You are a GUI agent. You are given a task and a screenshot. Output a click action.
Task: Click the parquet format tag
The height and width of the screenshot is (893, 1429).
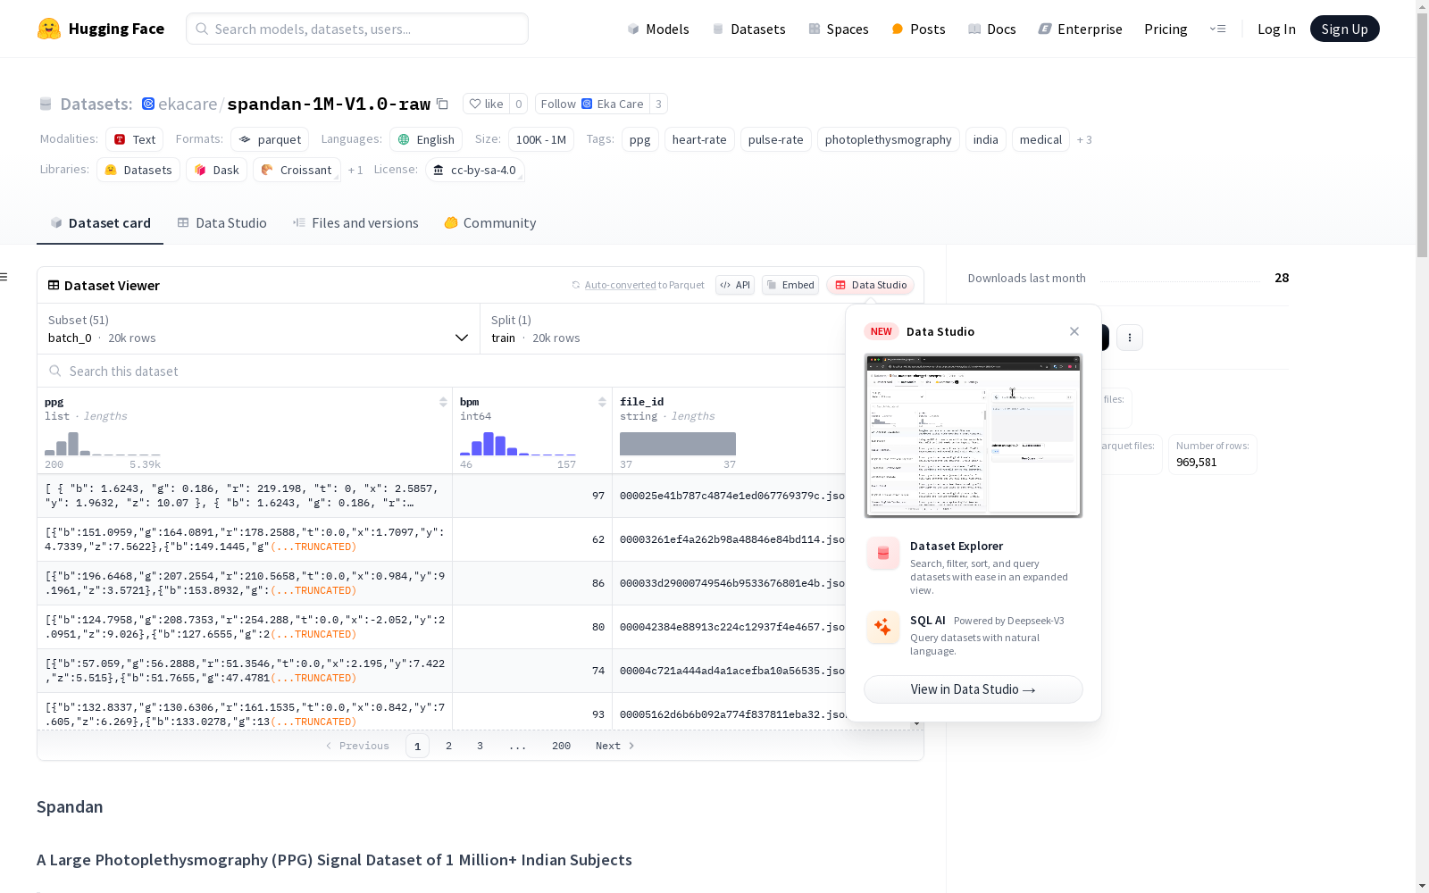270,139
